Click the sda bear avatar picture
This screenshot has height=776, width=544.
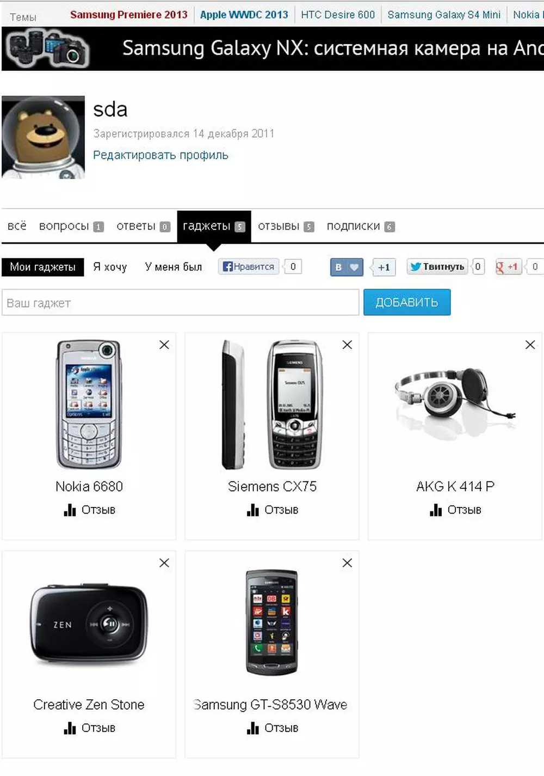click(44, 137)
